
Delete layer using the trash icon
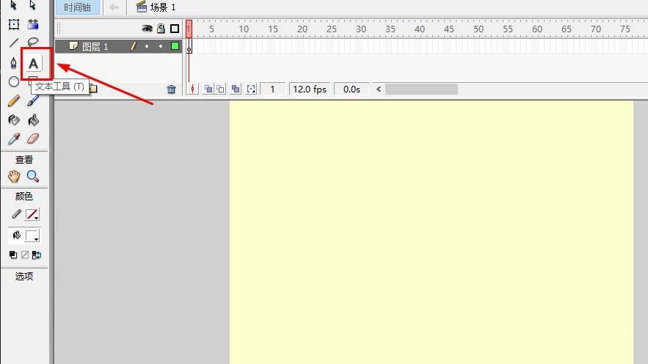pos(172,90)
